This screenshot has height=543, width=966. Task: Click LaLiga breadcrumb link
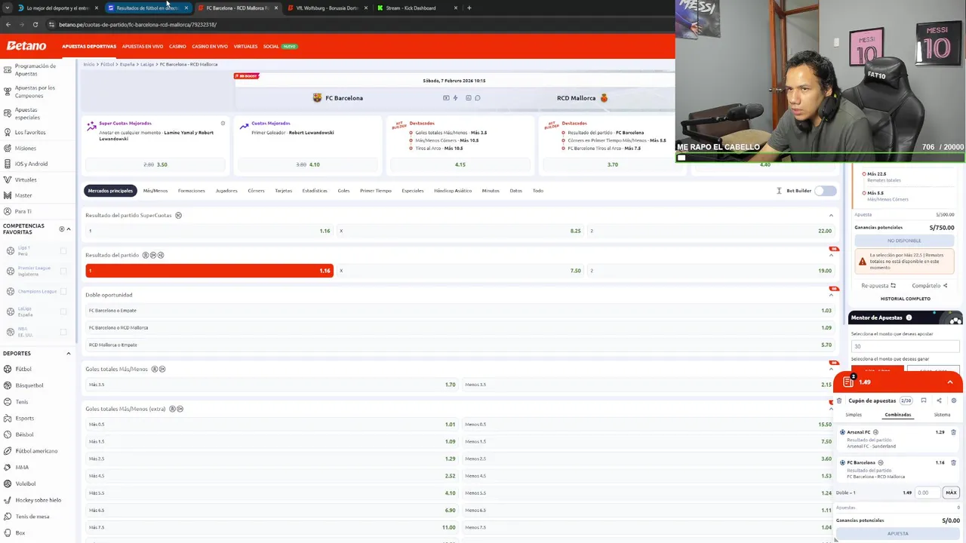click(x=147, y=64)
